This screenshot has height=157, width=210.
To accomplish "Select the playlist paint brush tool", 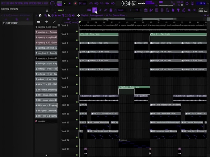I will pos(49,16).
